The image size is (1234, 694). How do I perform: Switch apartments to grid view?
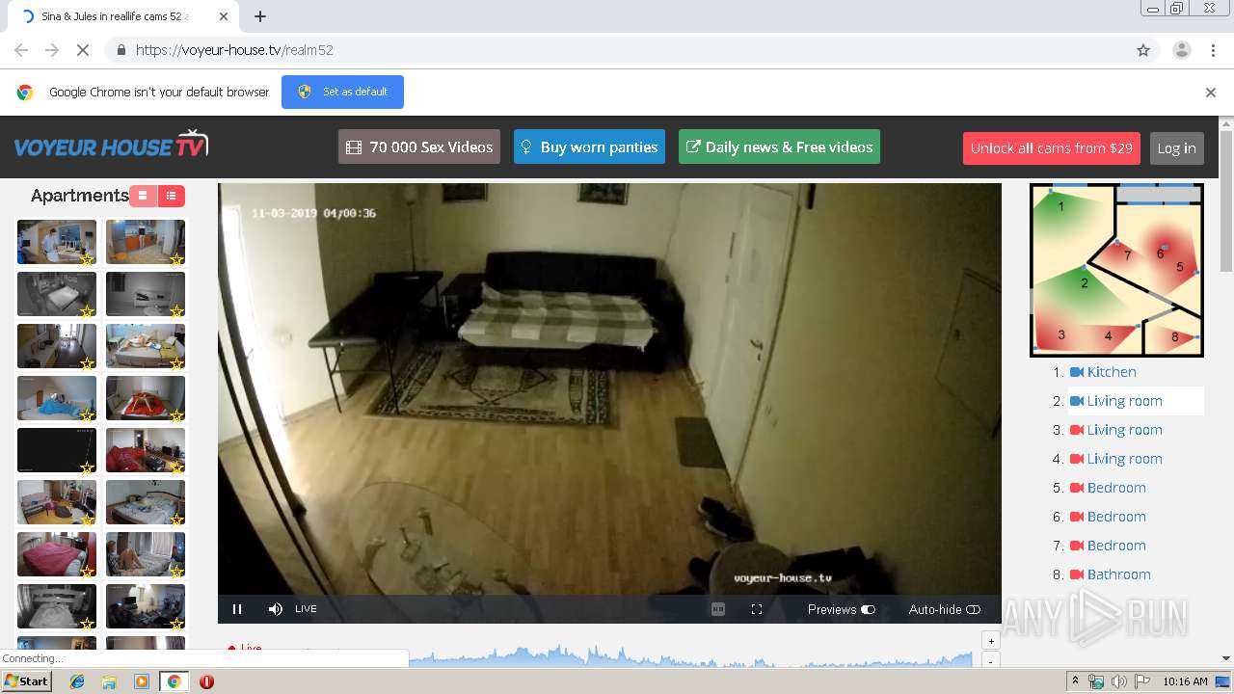[143, 196]
